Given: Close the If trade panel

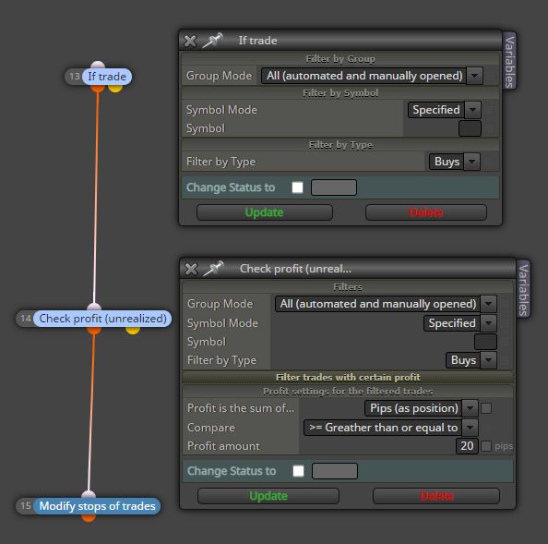Looking at the screenshot, I should 190,41.
